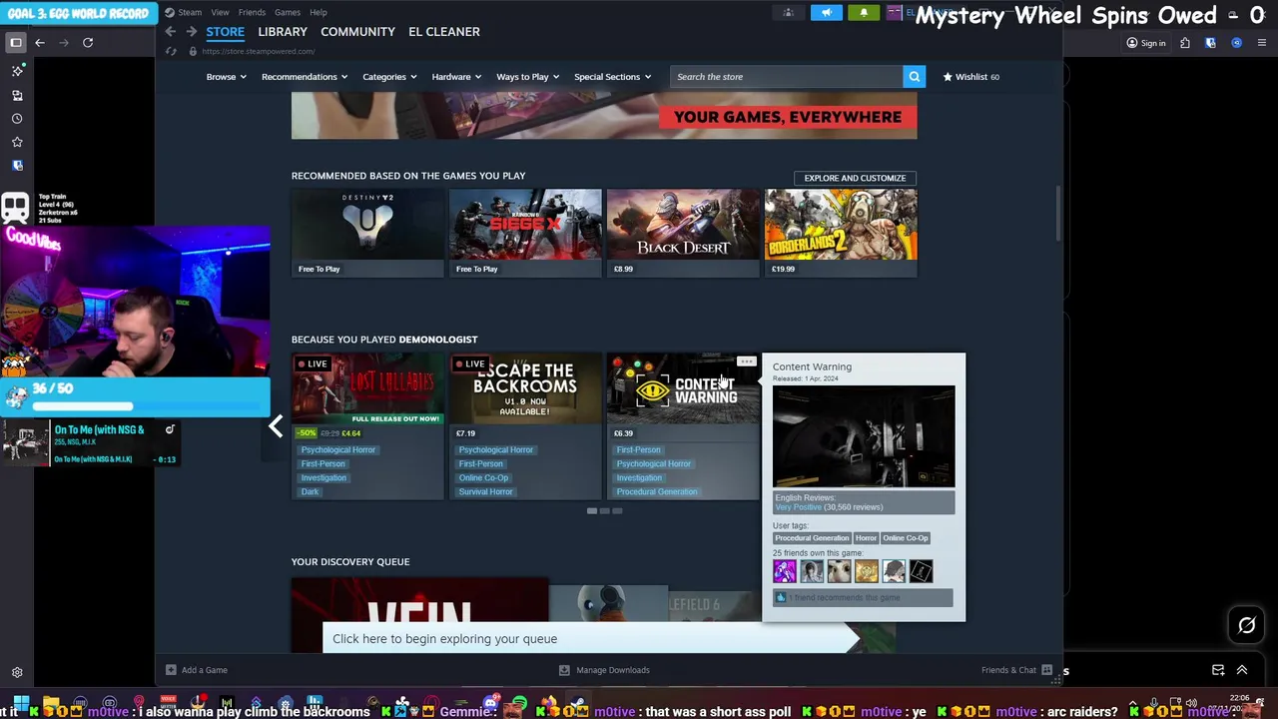The height and width of the screenshot is (719, 1278).
Task: Expand the Recommendations dropdown
Action: pyautogui.click(x=305, y=77)
